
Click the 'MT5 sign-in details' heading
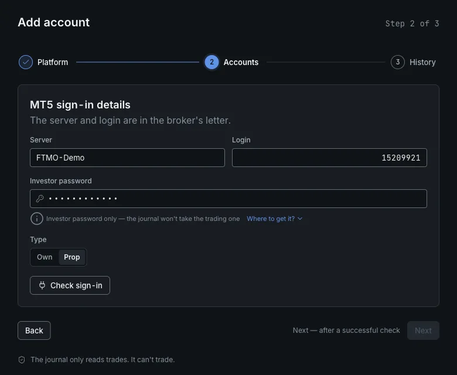[80, 105]
